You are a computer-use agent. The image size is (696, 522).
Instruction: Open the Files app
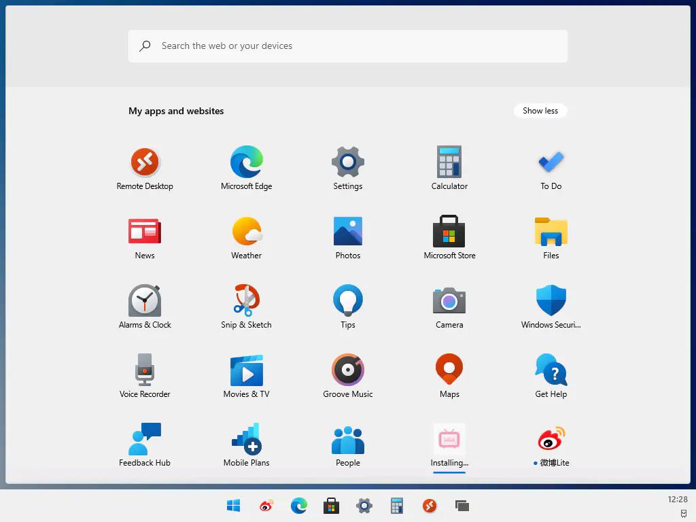point(551,231)
